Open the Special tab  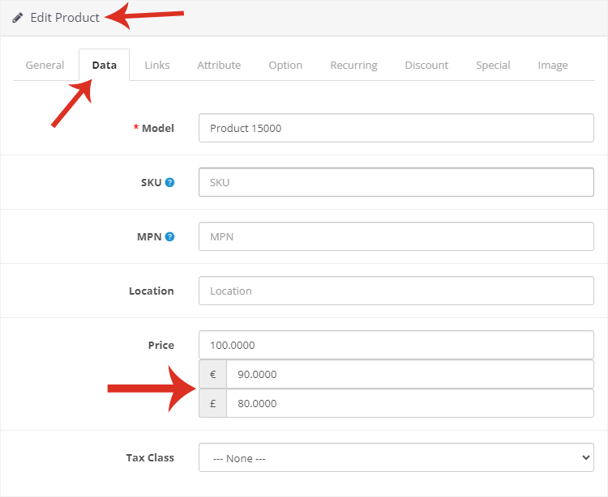[493, 65]
